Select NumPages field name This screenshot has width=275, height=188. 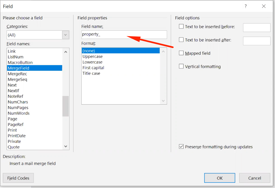click(35, 107)
